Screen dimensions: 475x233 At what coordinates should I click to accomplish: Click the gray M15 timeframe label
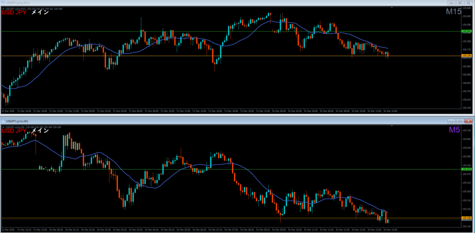pyautogui.click(x=453, y=12)
